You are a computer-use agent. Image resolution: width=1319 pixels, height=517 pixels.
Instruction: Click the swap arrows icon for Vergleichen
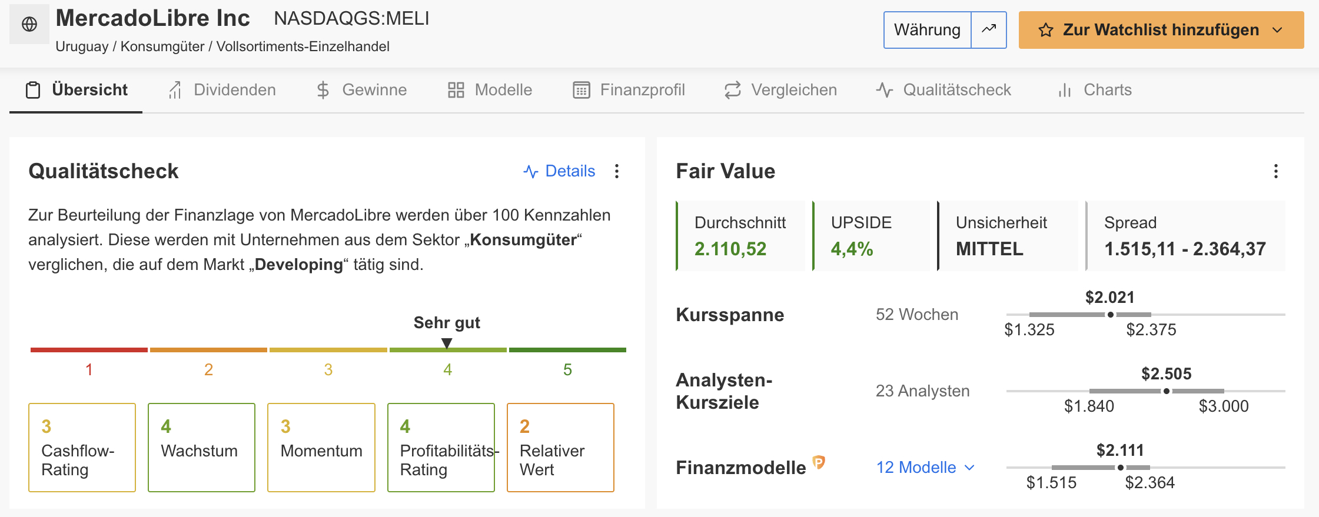[732, 90]
